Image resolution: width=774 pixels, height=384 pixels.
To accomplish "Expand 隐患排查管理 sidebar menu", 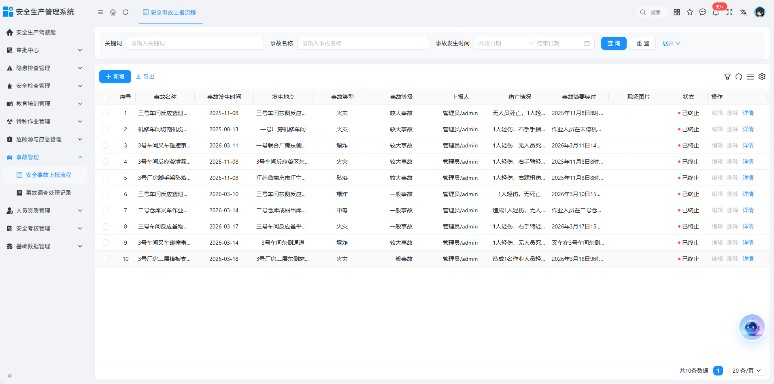I will [x=45, y=68].
